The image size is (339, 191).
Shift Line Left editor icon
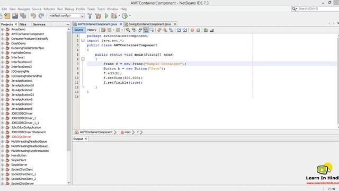[179, 30]
